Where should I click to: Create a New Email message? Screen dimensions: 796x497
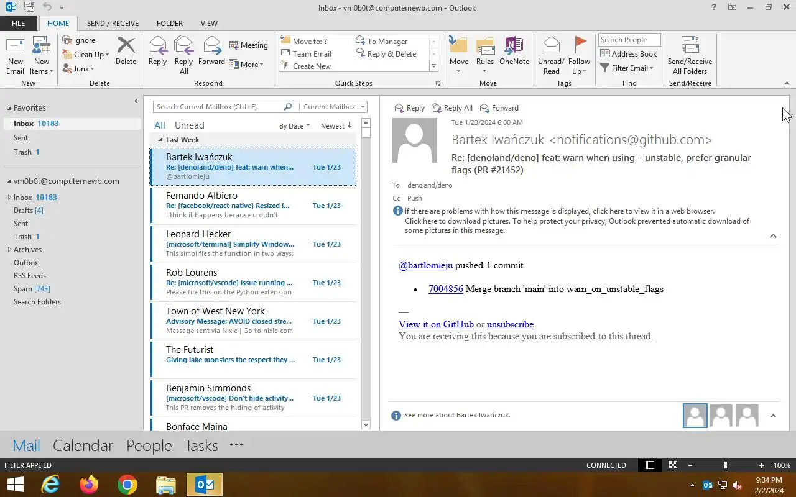[15, 56]
